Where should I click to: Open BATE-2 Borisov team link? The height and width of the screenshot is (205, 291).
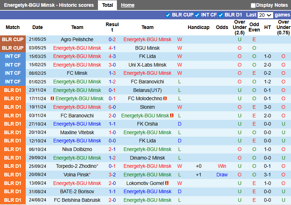pyautogui.click(x=77, y=191)
